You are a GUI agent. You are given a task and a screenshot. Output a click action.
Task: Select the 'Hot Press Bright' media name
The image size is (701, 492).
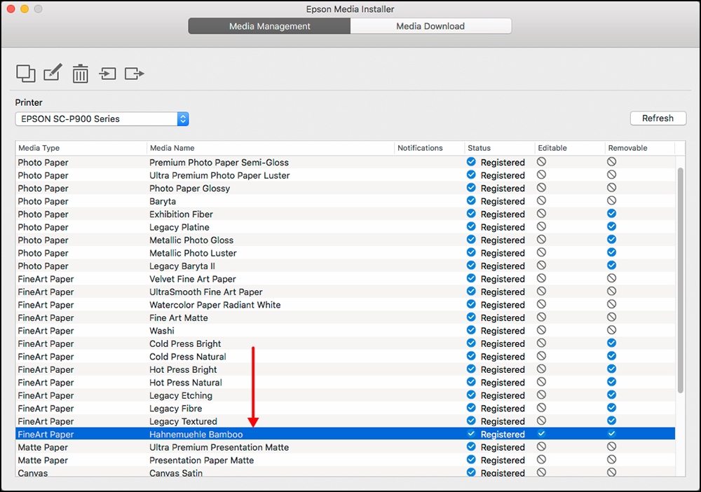[183, 370]
